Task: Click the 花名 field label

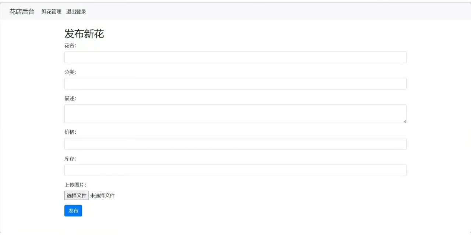Action: pos(70,46)
